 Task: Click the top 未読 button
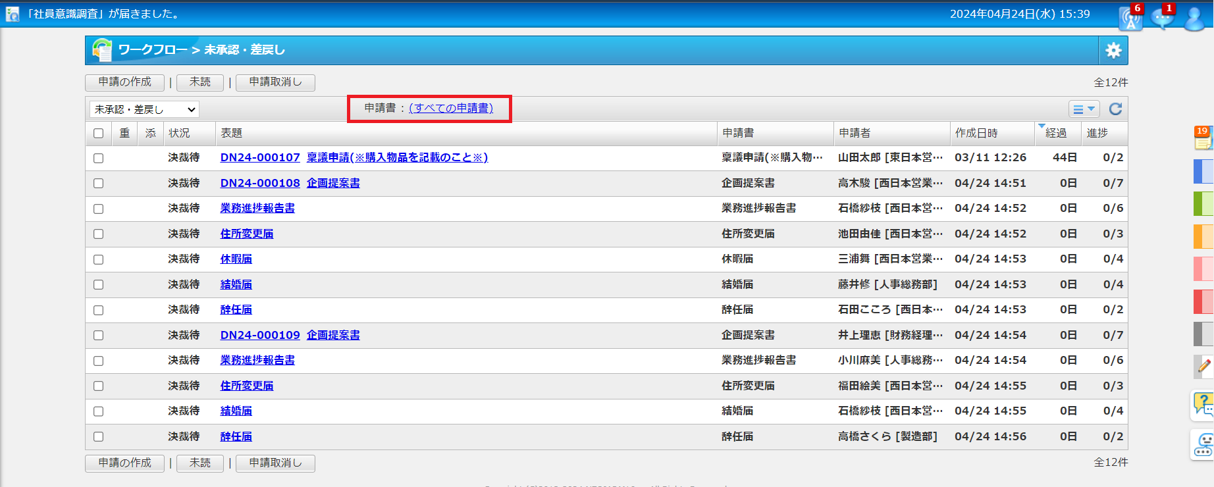[199, 82]
